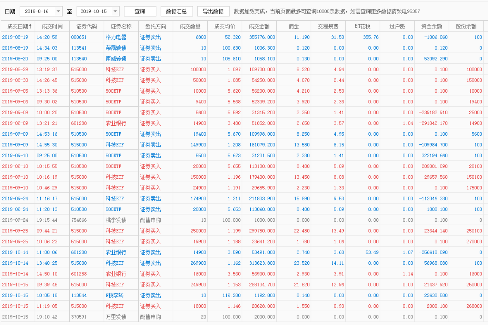Click 成交金额 column header
The height and width of the screenshot is (325, 488).
[x=259, y=26]
